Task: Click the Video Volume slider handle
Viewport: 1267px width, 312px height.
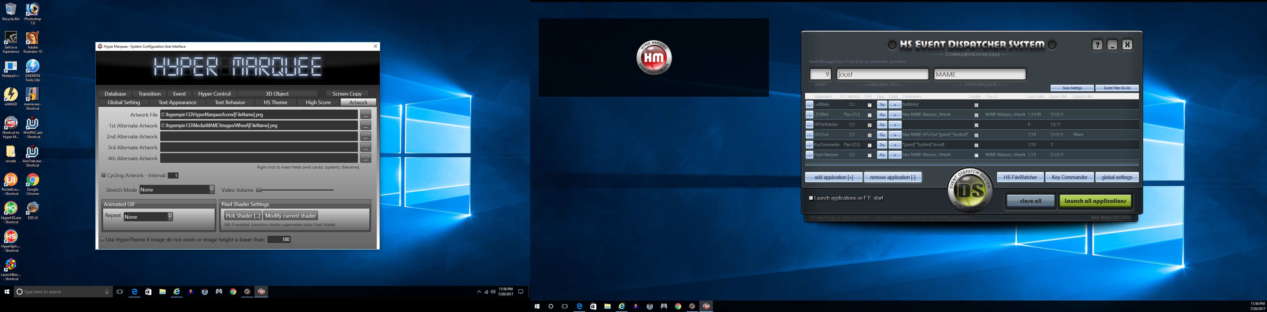Action: 259,190
